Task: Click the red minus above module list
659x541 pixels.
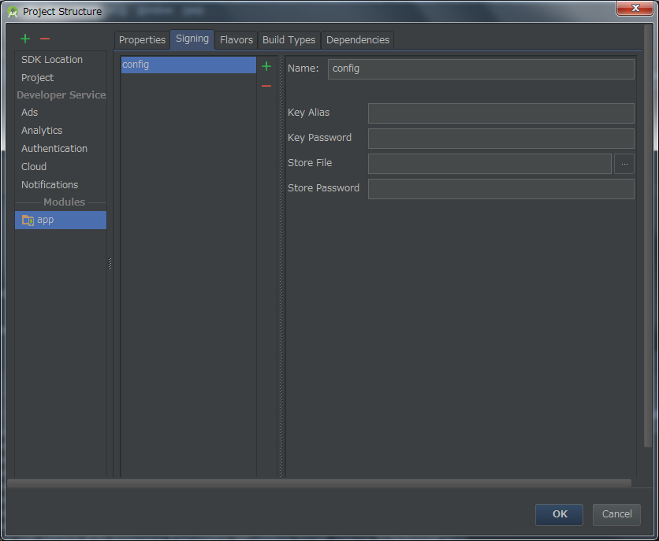Action: 45,39
